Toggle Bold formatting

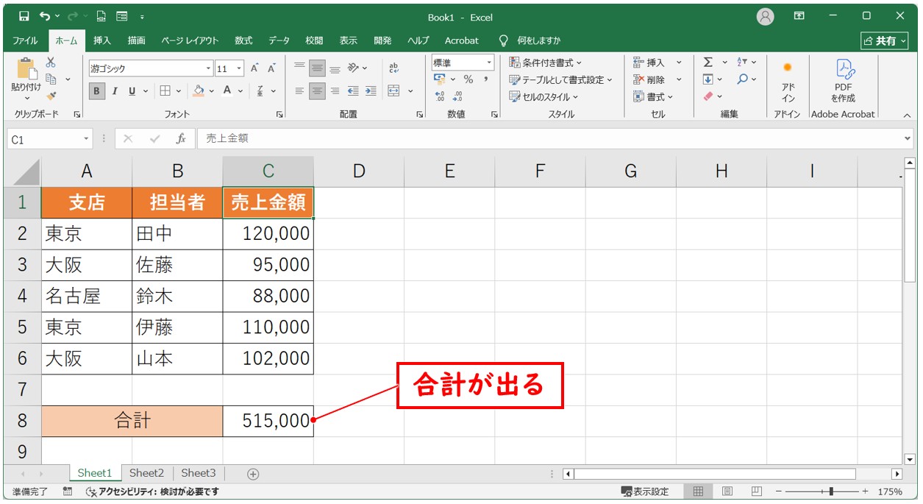coord(97,91)
